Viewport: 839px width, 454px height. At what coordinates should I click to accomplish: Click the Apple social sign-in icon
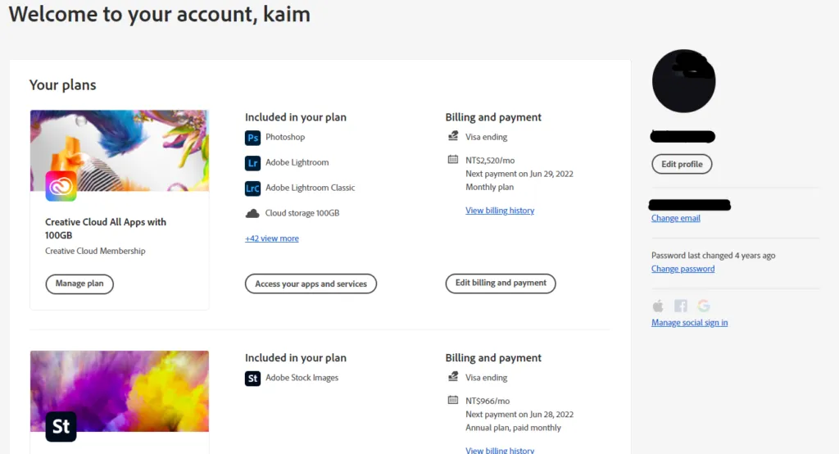click(658, 306)
